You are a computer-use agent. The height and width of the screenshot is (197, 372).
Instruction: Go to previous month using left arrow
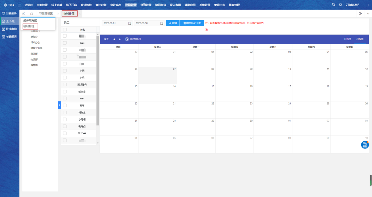[114, 39]
